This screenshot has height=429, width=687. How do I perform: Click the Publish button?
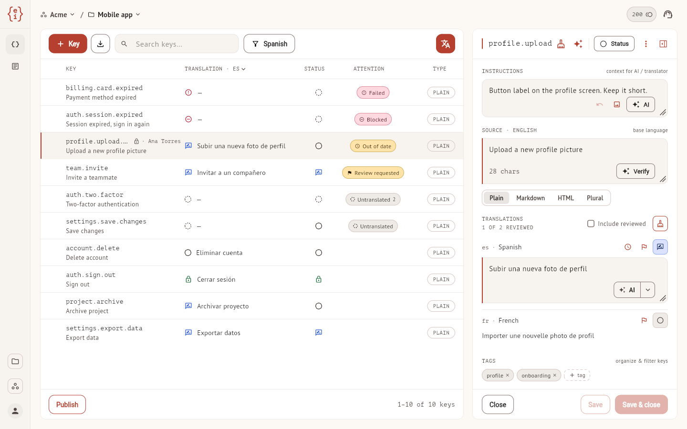click(x=67, y=405)
